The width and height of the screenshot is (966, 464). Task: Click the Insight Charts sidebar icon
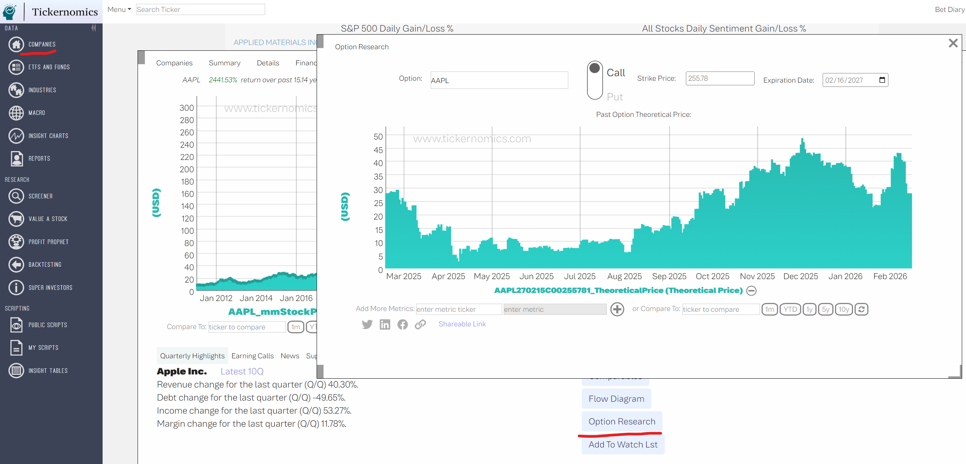[x=16, y=136]
